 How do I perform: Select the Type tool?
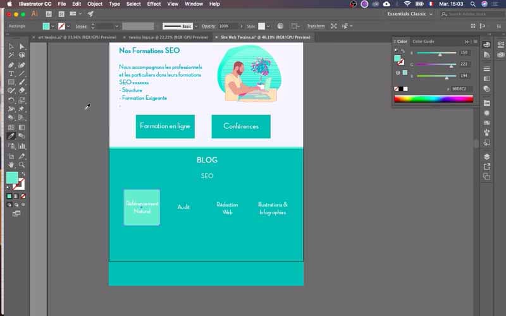point(11,73)
